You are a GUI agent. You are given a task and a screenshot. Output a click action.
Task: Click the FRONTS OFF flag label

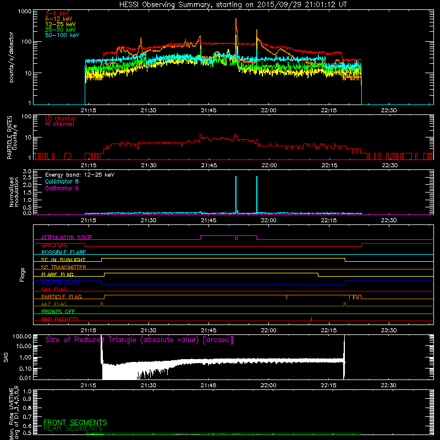pos(58,311)
